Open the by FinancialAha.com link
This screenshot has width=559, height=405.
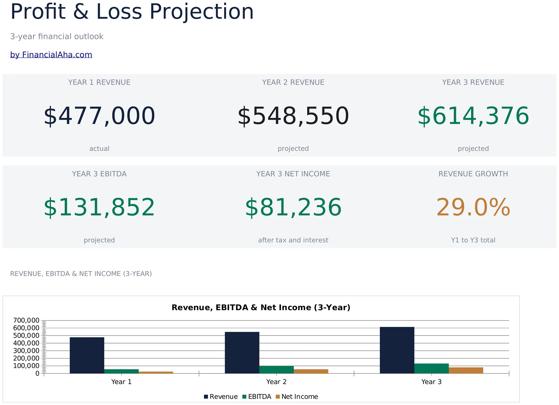[x=51, y=55]
